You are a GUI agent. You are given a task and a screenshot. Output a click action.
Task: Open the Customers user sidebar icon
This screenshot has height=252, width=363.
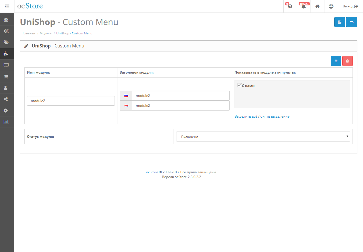pos(6,88)
